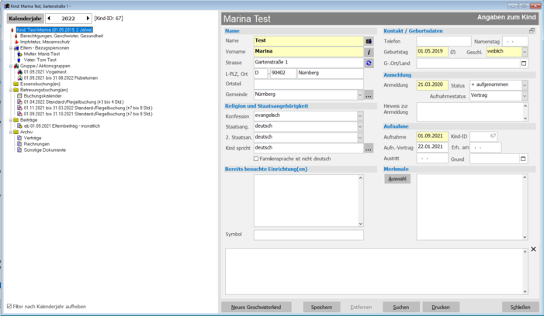Click the X icon beside the notes box

(x=532, y=249)
